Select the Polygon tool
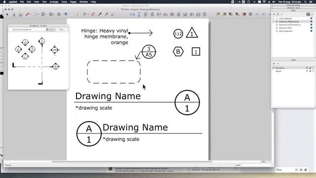 tap(59, 14)
